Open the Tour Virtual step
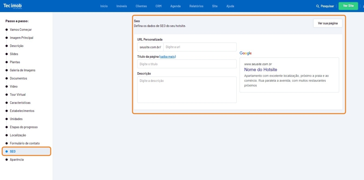Image resolution: width=364 pixels, height=180 pixels. (x=18, y=95)
